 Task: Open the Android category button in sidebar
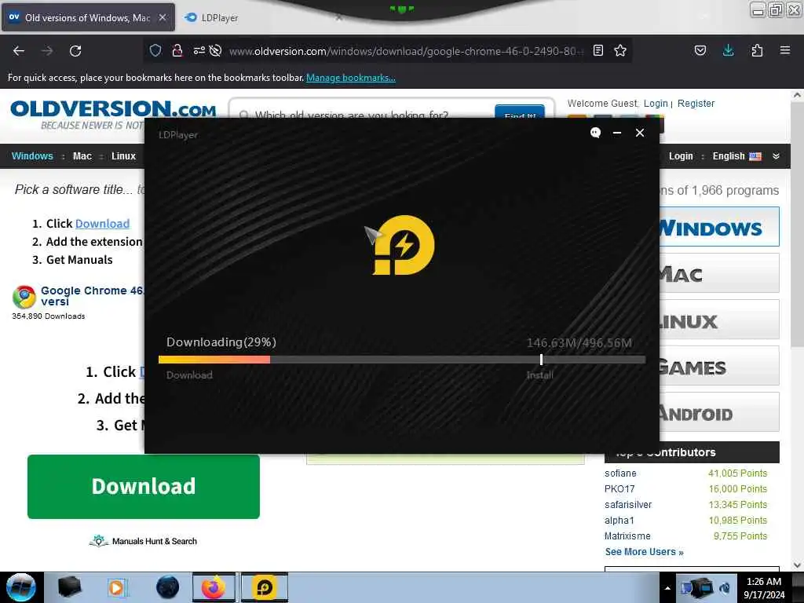[719, 411]
